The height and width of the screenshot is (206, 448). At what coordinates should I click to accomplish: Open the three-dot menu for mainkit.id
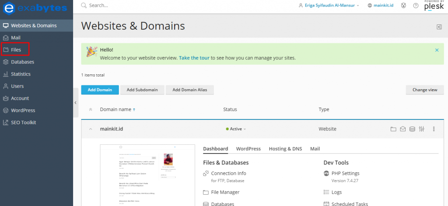click(x=434, y=129)
